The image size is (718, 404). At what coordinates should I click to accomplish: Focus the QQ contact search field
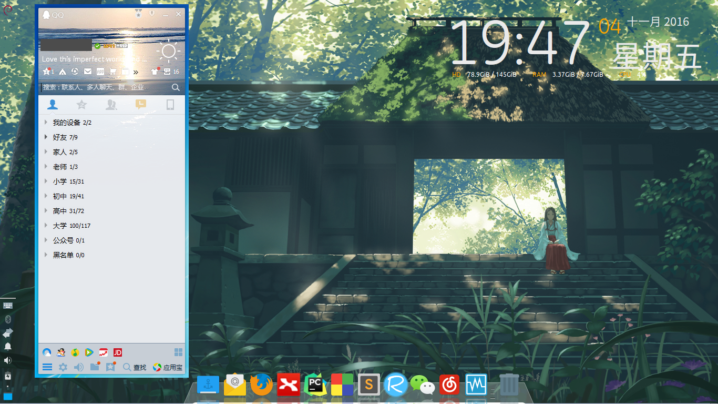(x=105, y=87)
